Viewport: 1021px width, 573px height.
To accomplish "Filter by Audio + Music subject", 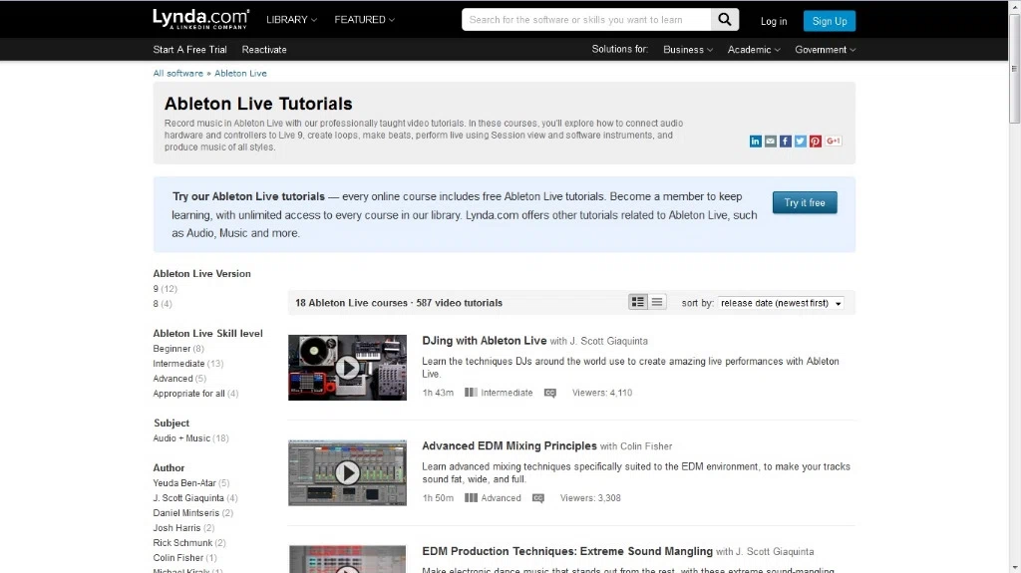I will click(x=190, y=438).
